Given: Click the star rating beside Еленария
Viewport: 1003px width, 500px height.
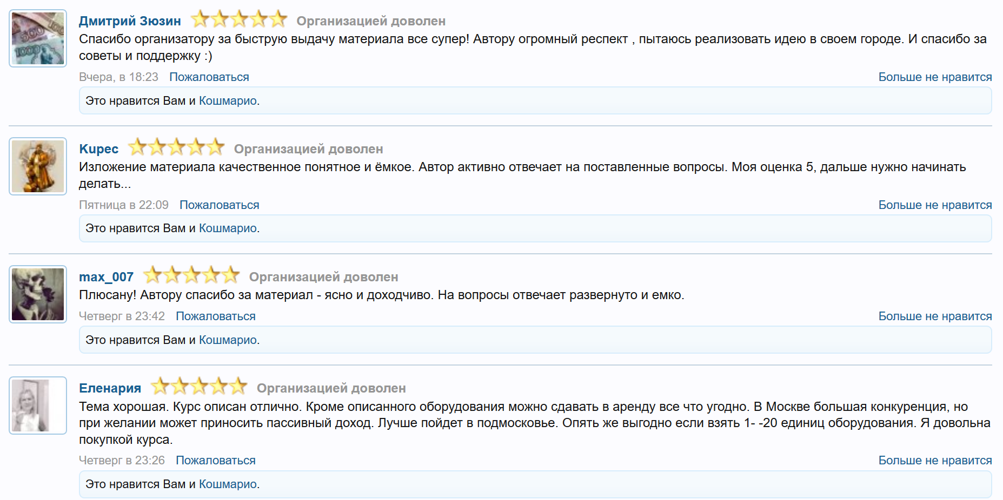Looking at the screenshot, I should [x=199, y=387].
